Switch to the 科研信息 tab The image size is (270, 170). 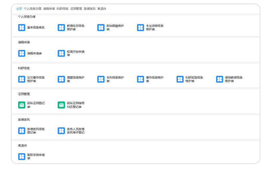tap(62, 8)
